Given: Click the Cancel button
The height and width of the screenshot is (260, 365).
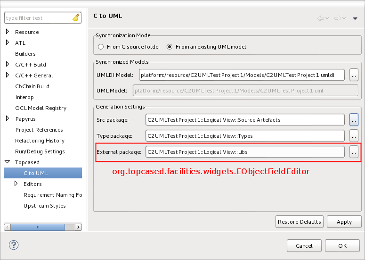Looking at the screenshot, I should pyautogui.click(x=304, y=246).
